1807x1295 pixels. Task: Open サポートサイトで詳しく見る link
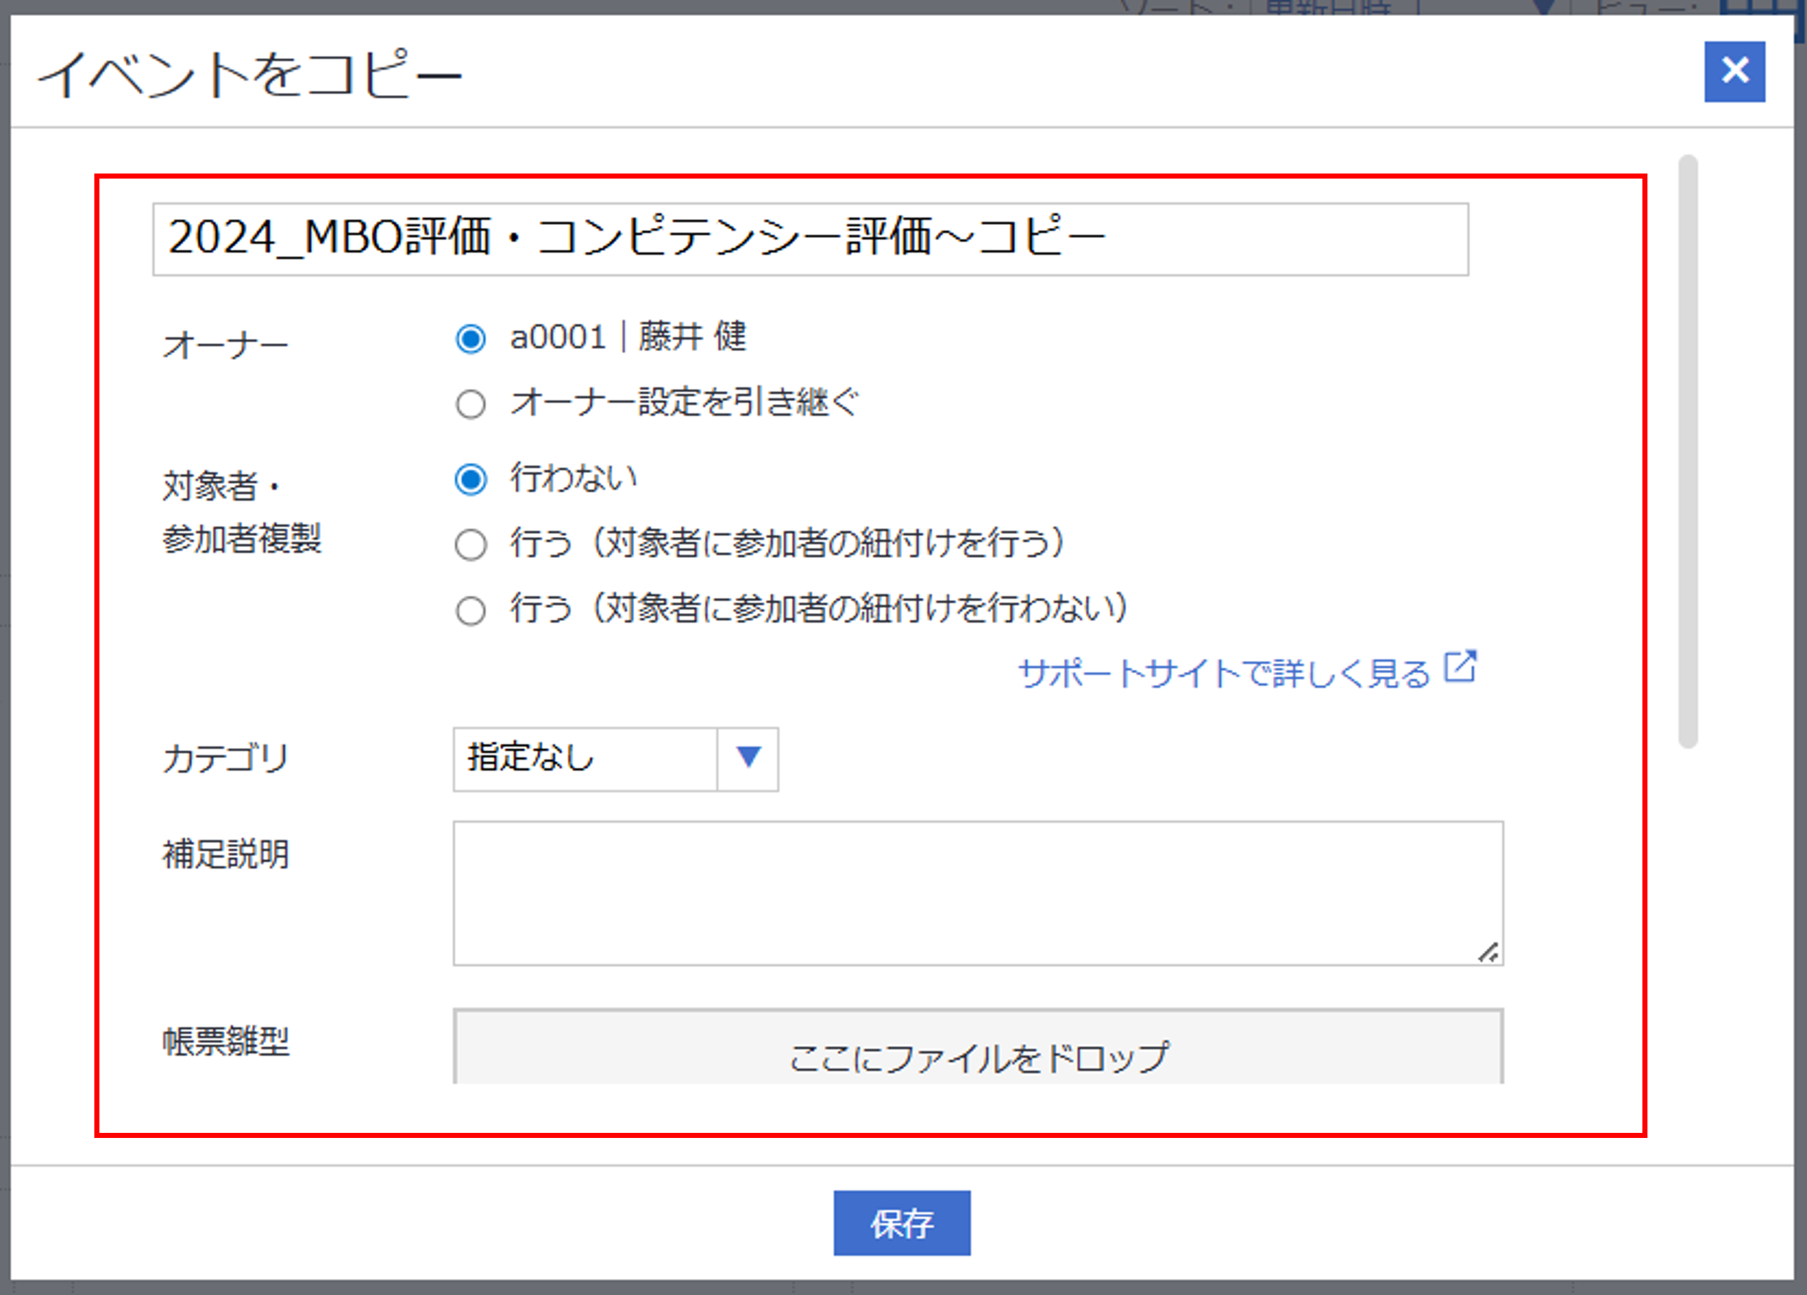1224,674
